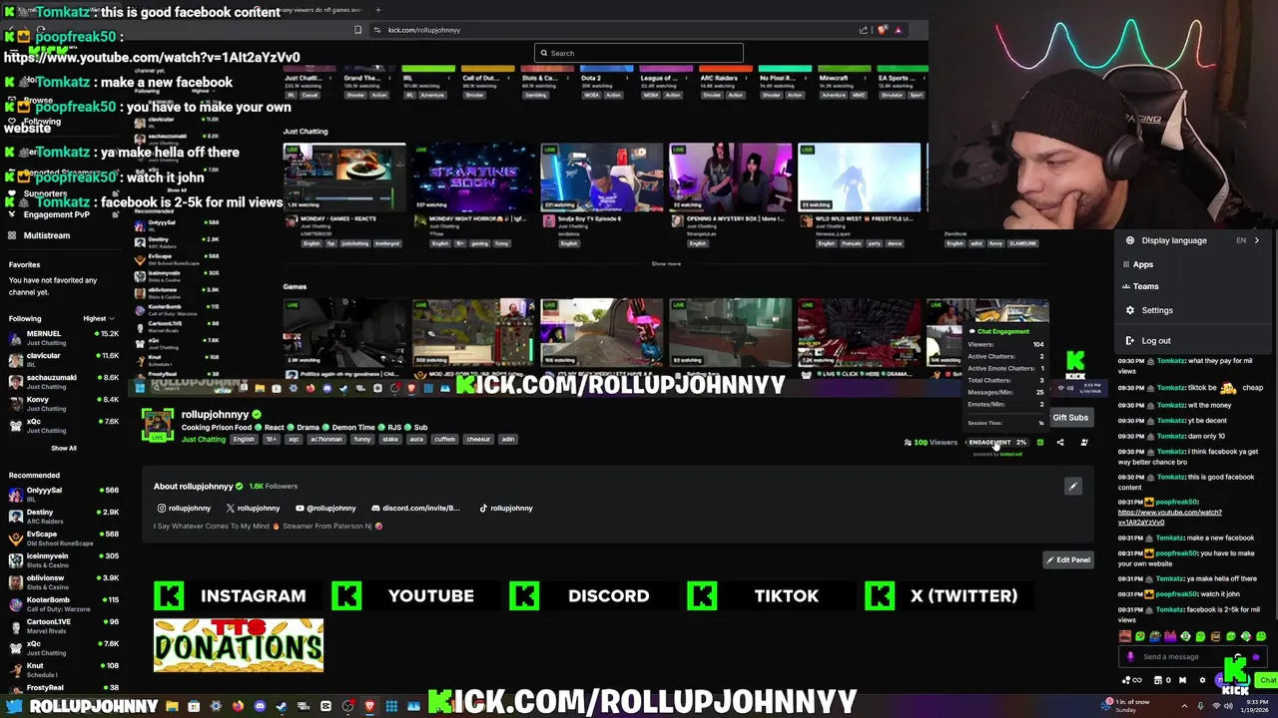Open File Explorer from the taskbar
The image size is (1278, 718).
pyautogui.click(x=172, y=706)
